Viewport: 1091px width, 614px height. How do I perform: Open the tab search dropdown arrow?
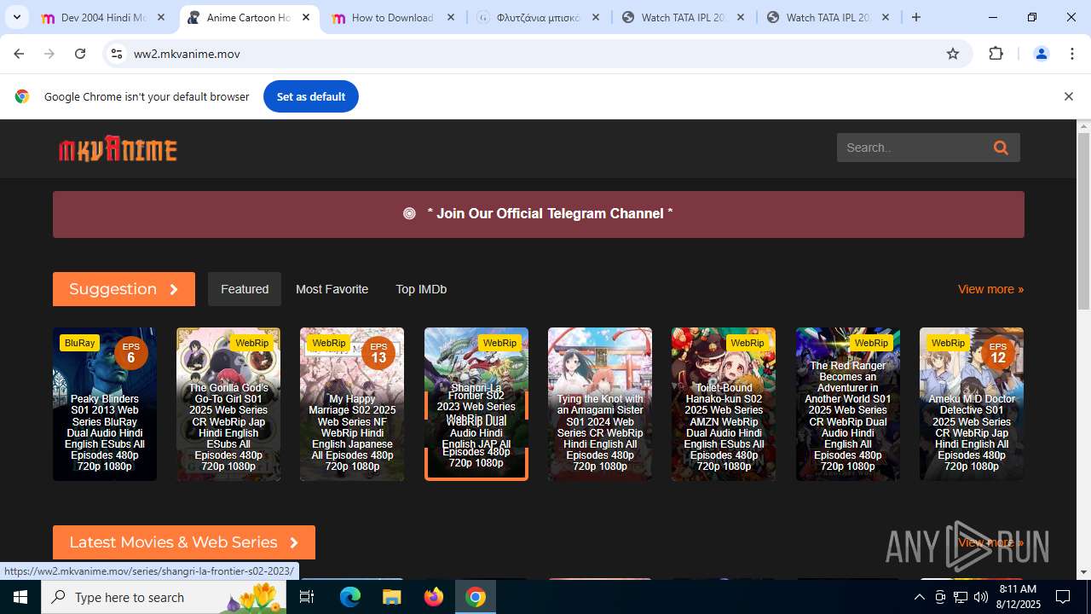pyautogui.click(x=16, y=17)
